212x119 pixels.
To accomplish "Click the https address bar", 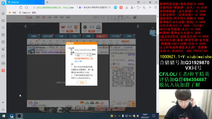I will pyautogui.click(x=68, y=8).
